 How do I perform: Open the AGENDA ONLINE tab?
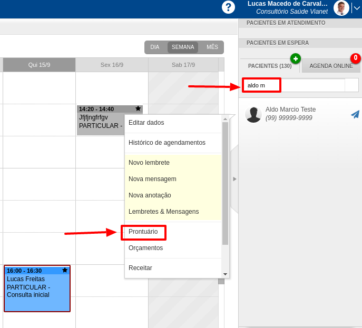tap(331, 66)
